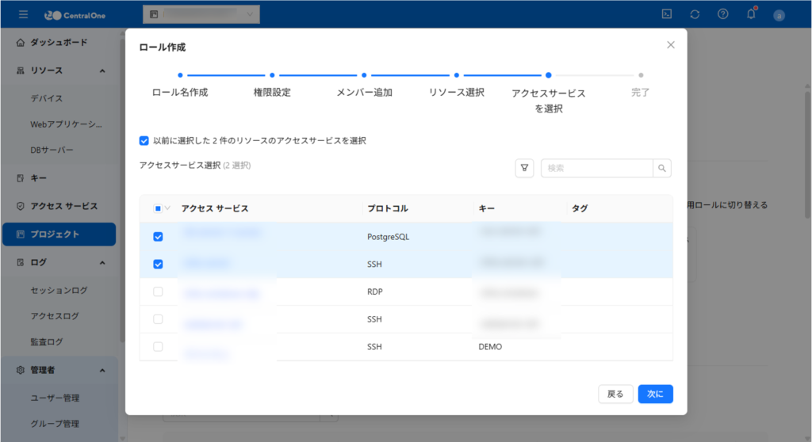Image resolution: width=812 pixels, height=442 pixels.
Task: Open the terminal console icon in header
Action: click(667, 14)
